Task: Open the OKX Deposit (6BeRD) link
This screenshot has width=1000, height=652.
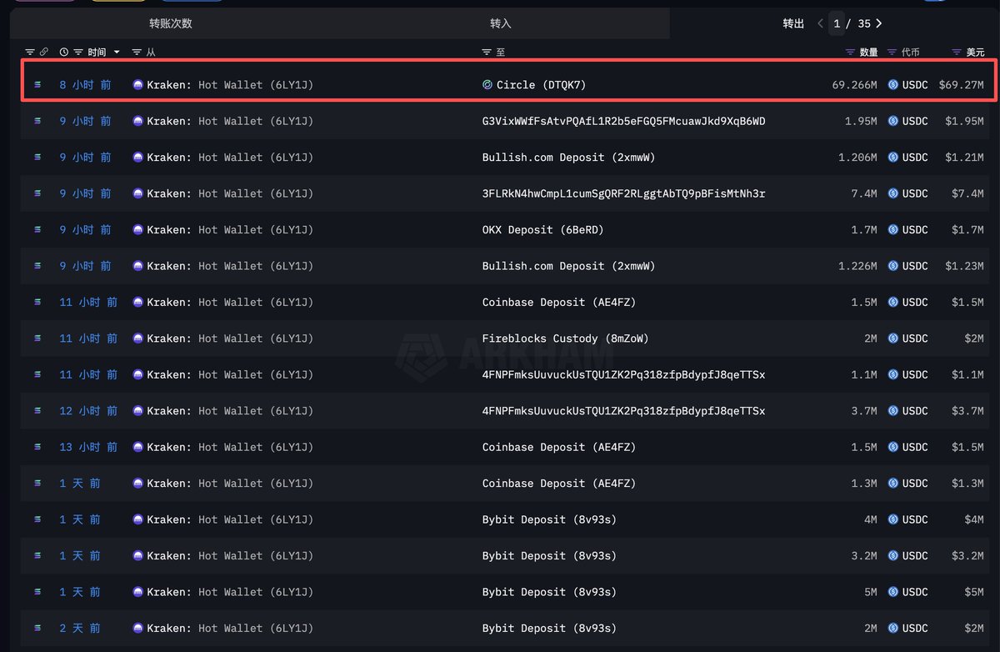Action: 542,229
